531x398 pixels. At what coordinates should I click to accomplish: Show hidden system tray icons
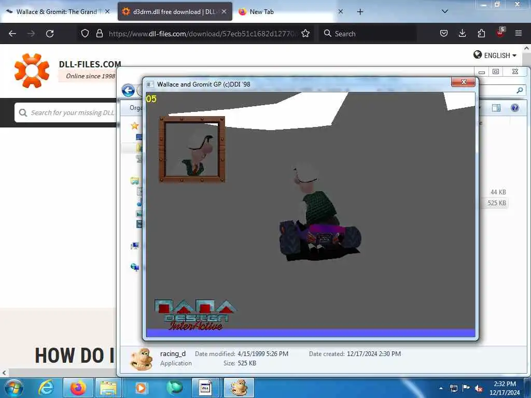(441, 388)
